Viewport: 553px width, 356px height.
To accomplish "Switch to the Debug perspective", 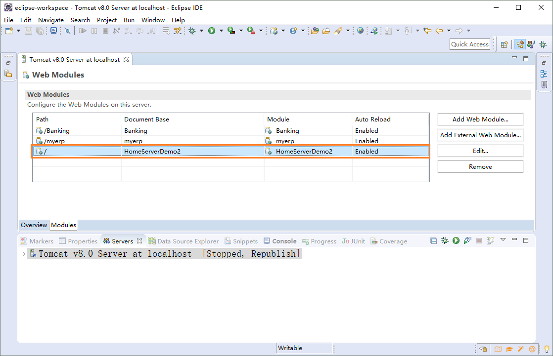I will [x=543, y=44].
